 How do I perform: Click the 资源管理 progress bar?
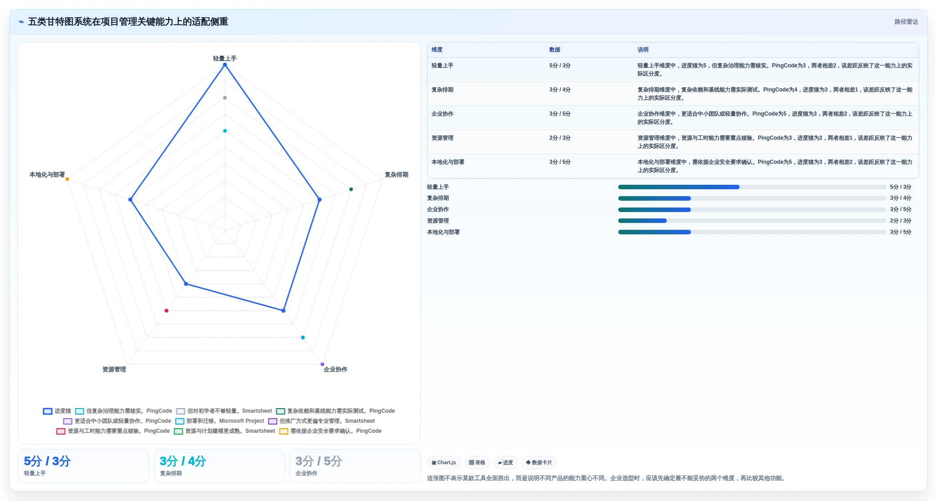[752, 221]
